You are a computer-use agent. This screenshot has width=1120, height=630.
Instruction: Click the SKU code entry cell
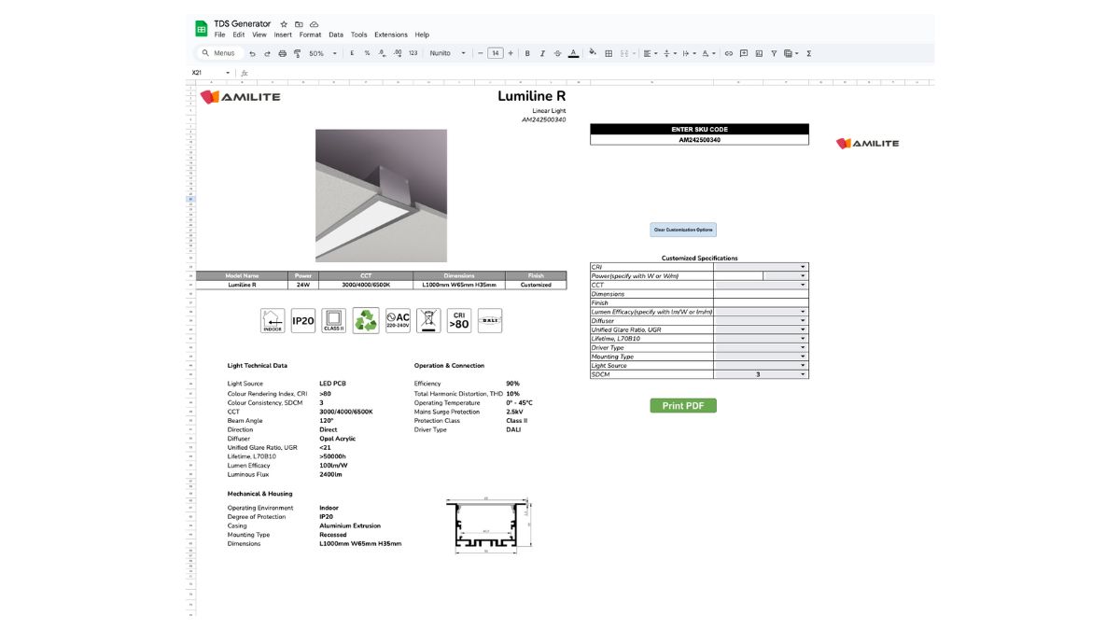(x=699, y=140)
